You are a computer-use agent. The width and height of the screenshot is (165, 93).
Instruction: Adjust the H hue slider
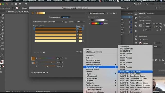point(47,58)
